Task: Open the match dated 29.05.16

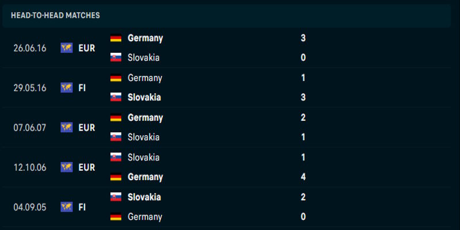Action: (30, 87)
